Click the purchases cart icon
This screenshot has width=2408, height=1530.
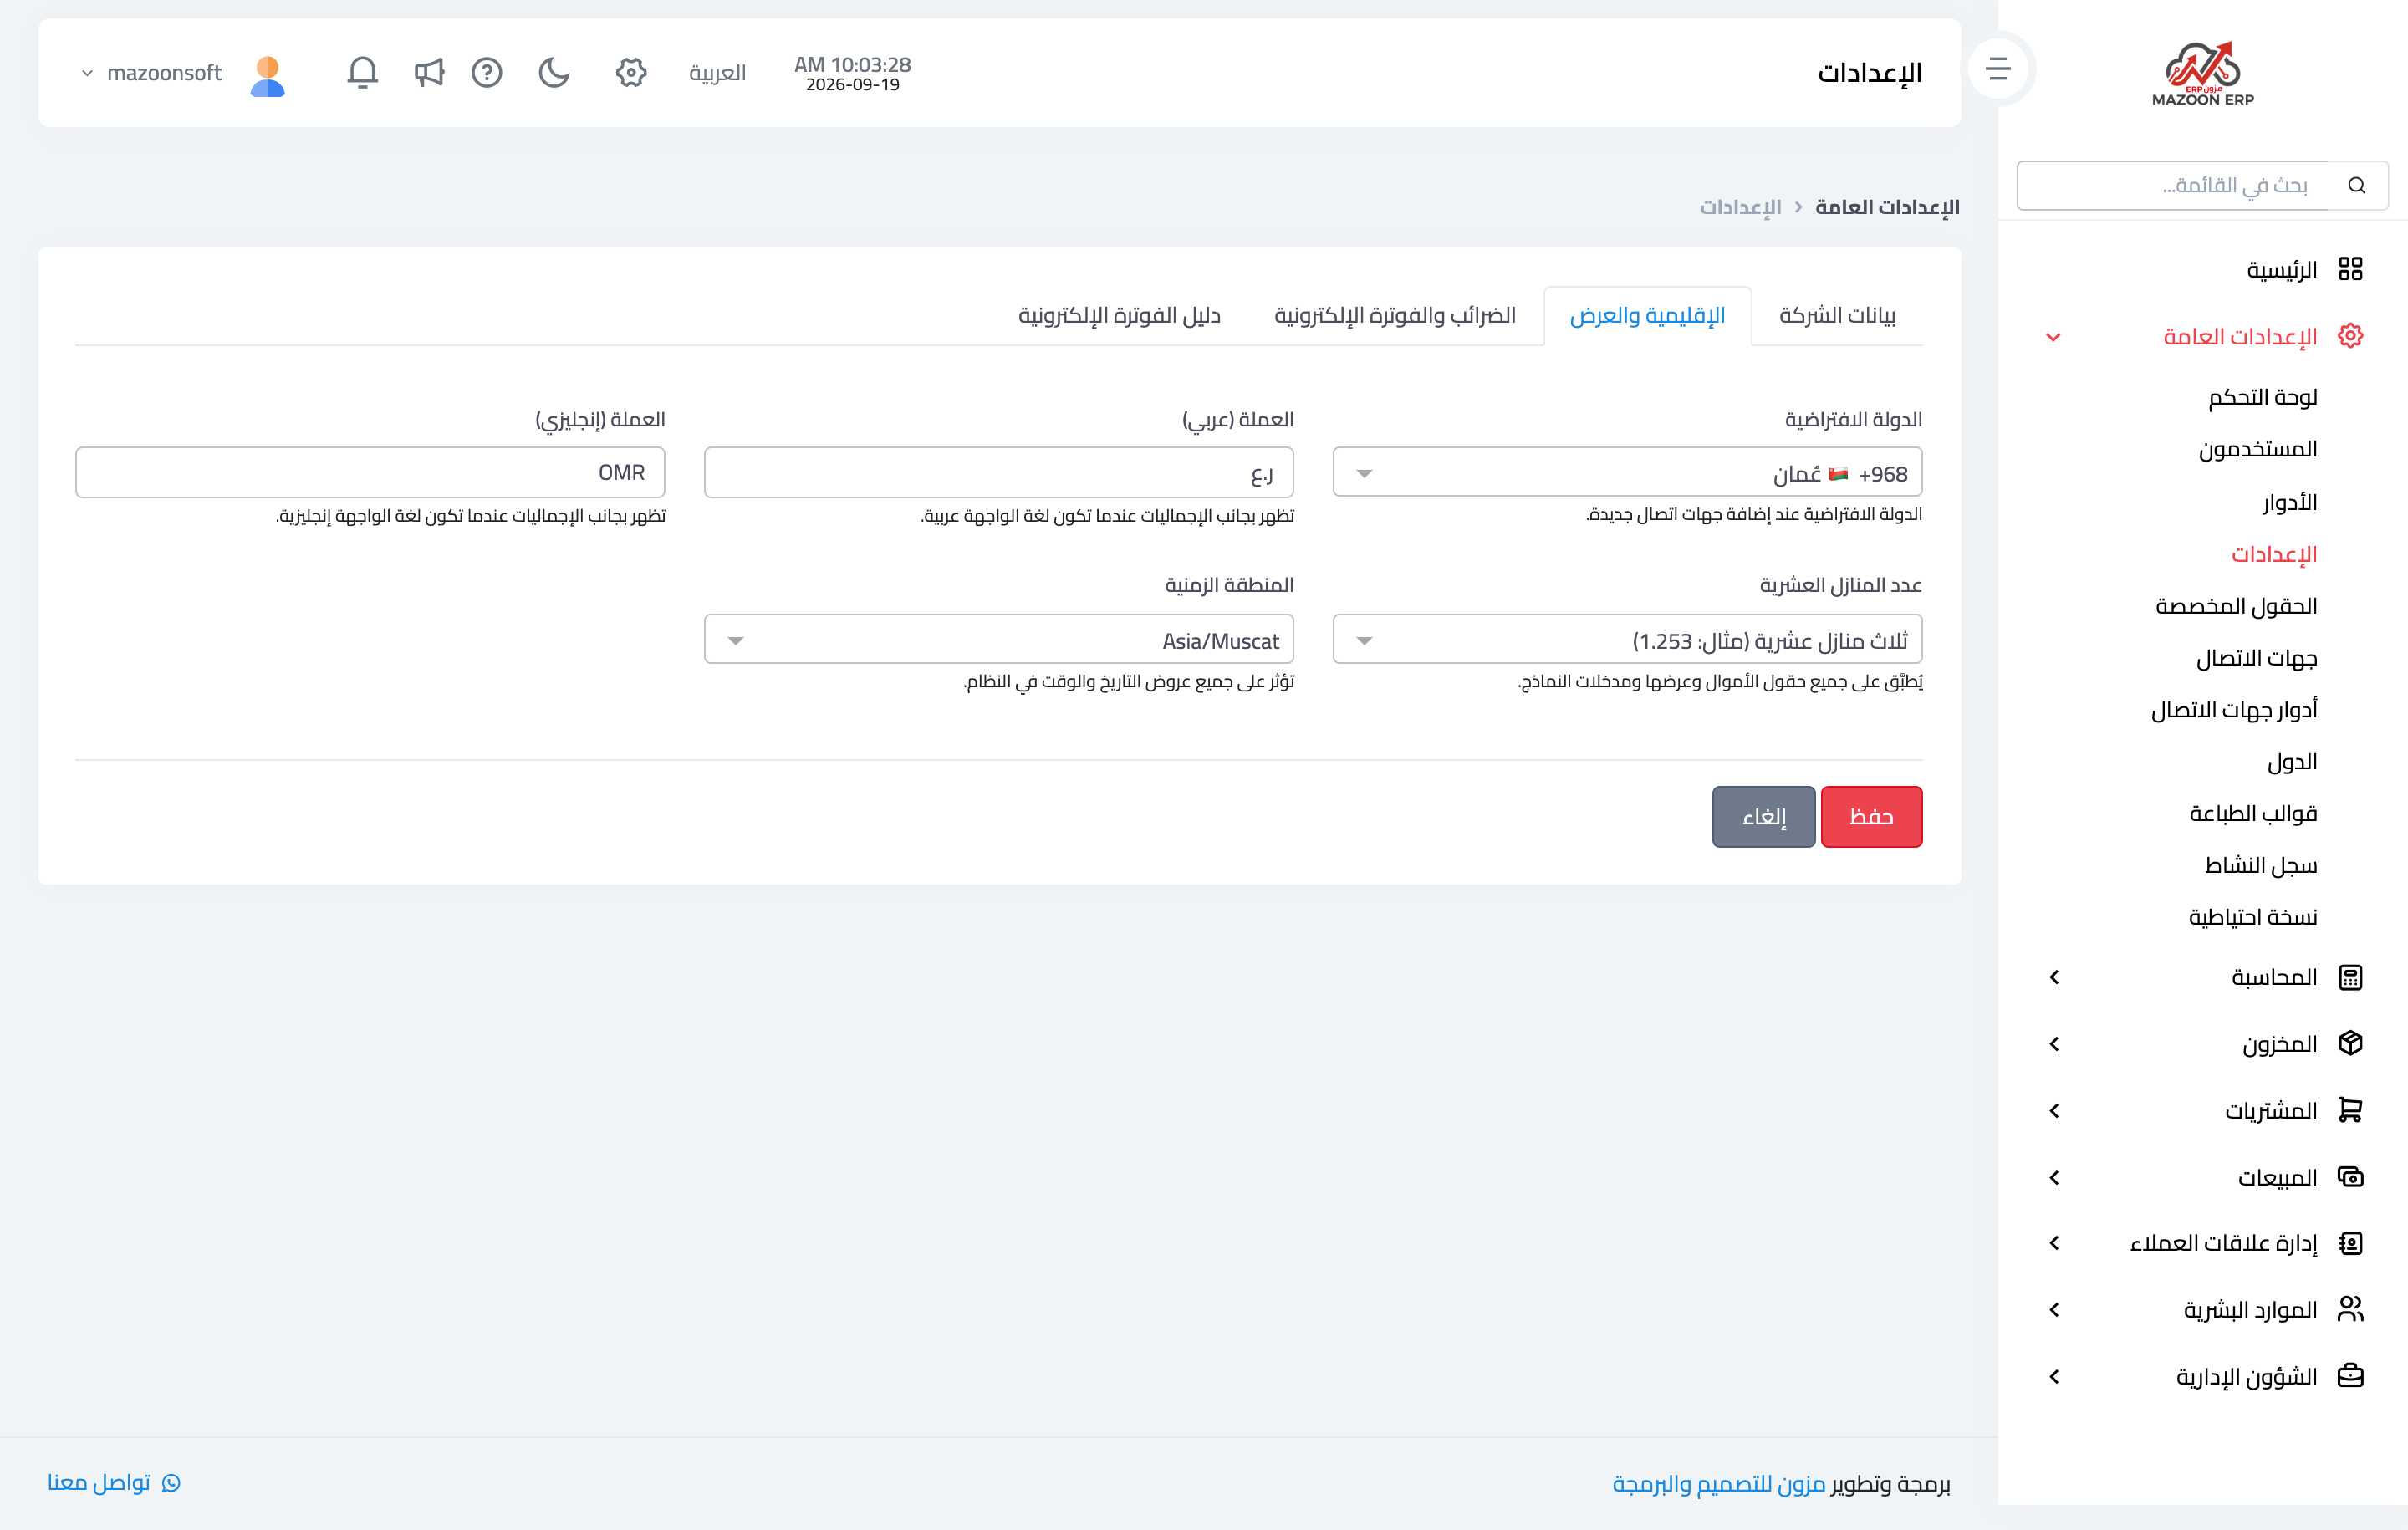click(2350, 1110)
